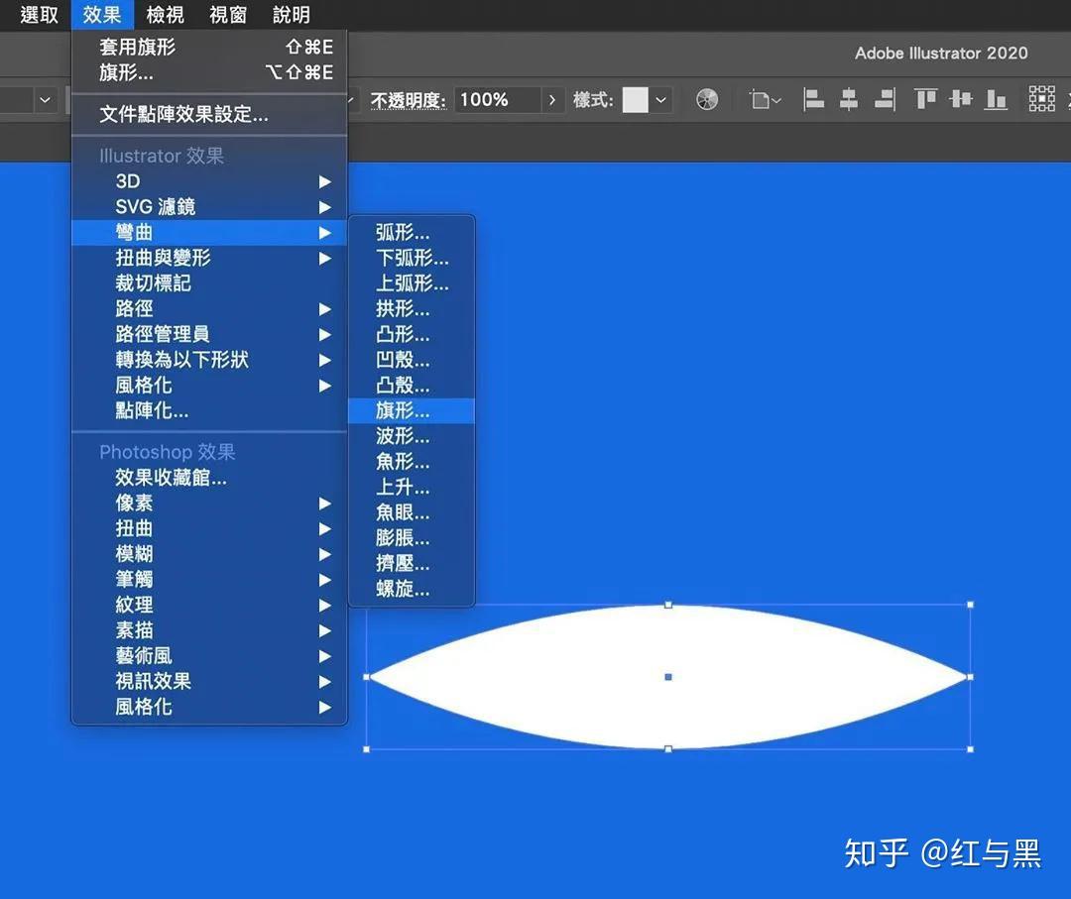Choose 弧形... warp option
This screenshot has height=899, width=1071.
click(x=412, y=233)
